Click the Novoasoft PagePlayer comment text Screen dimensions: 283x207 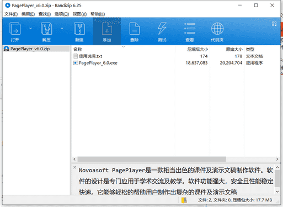176,181
